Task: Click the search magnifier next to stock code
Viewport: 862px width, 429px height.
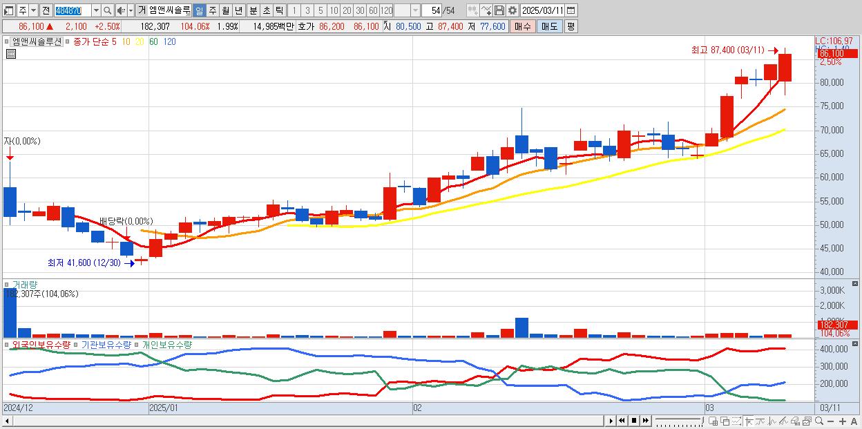Action: pyautogui.click(x=107, y=10)
